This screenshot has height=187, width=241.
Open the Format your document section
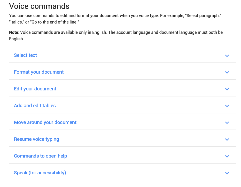click(x=39, y=72)
